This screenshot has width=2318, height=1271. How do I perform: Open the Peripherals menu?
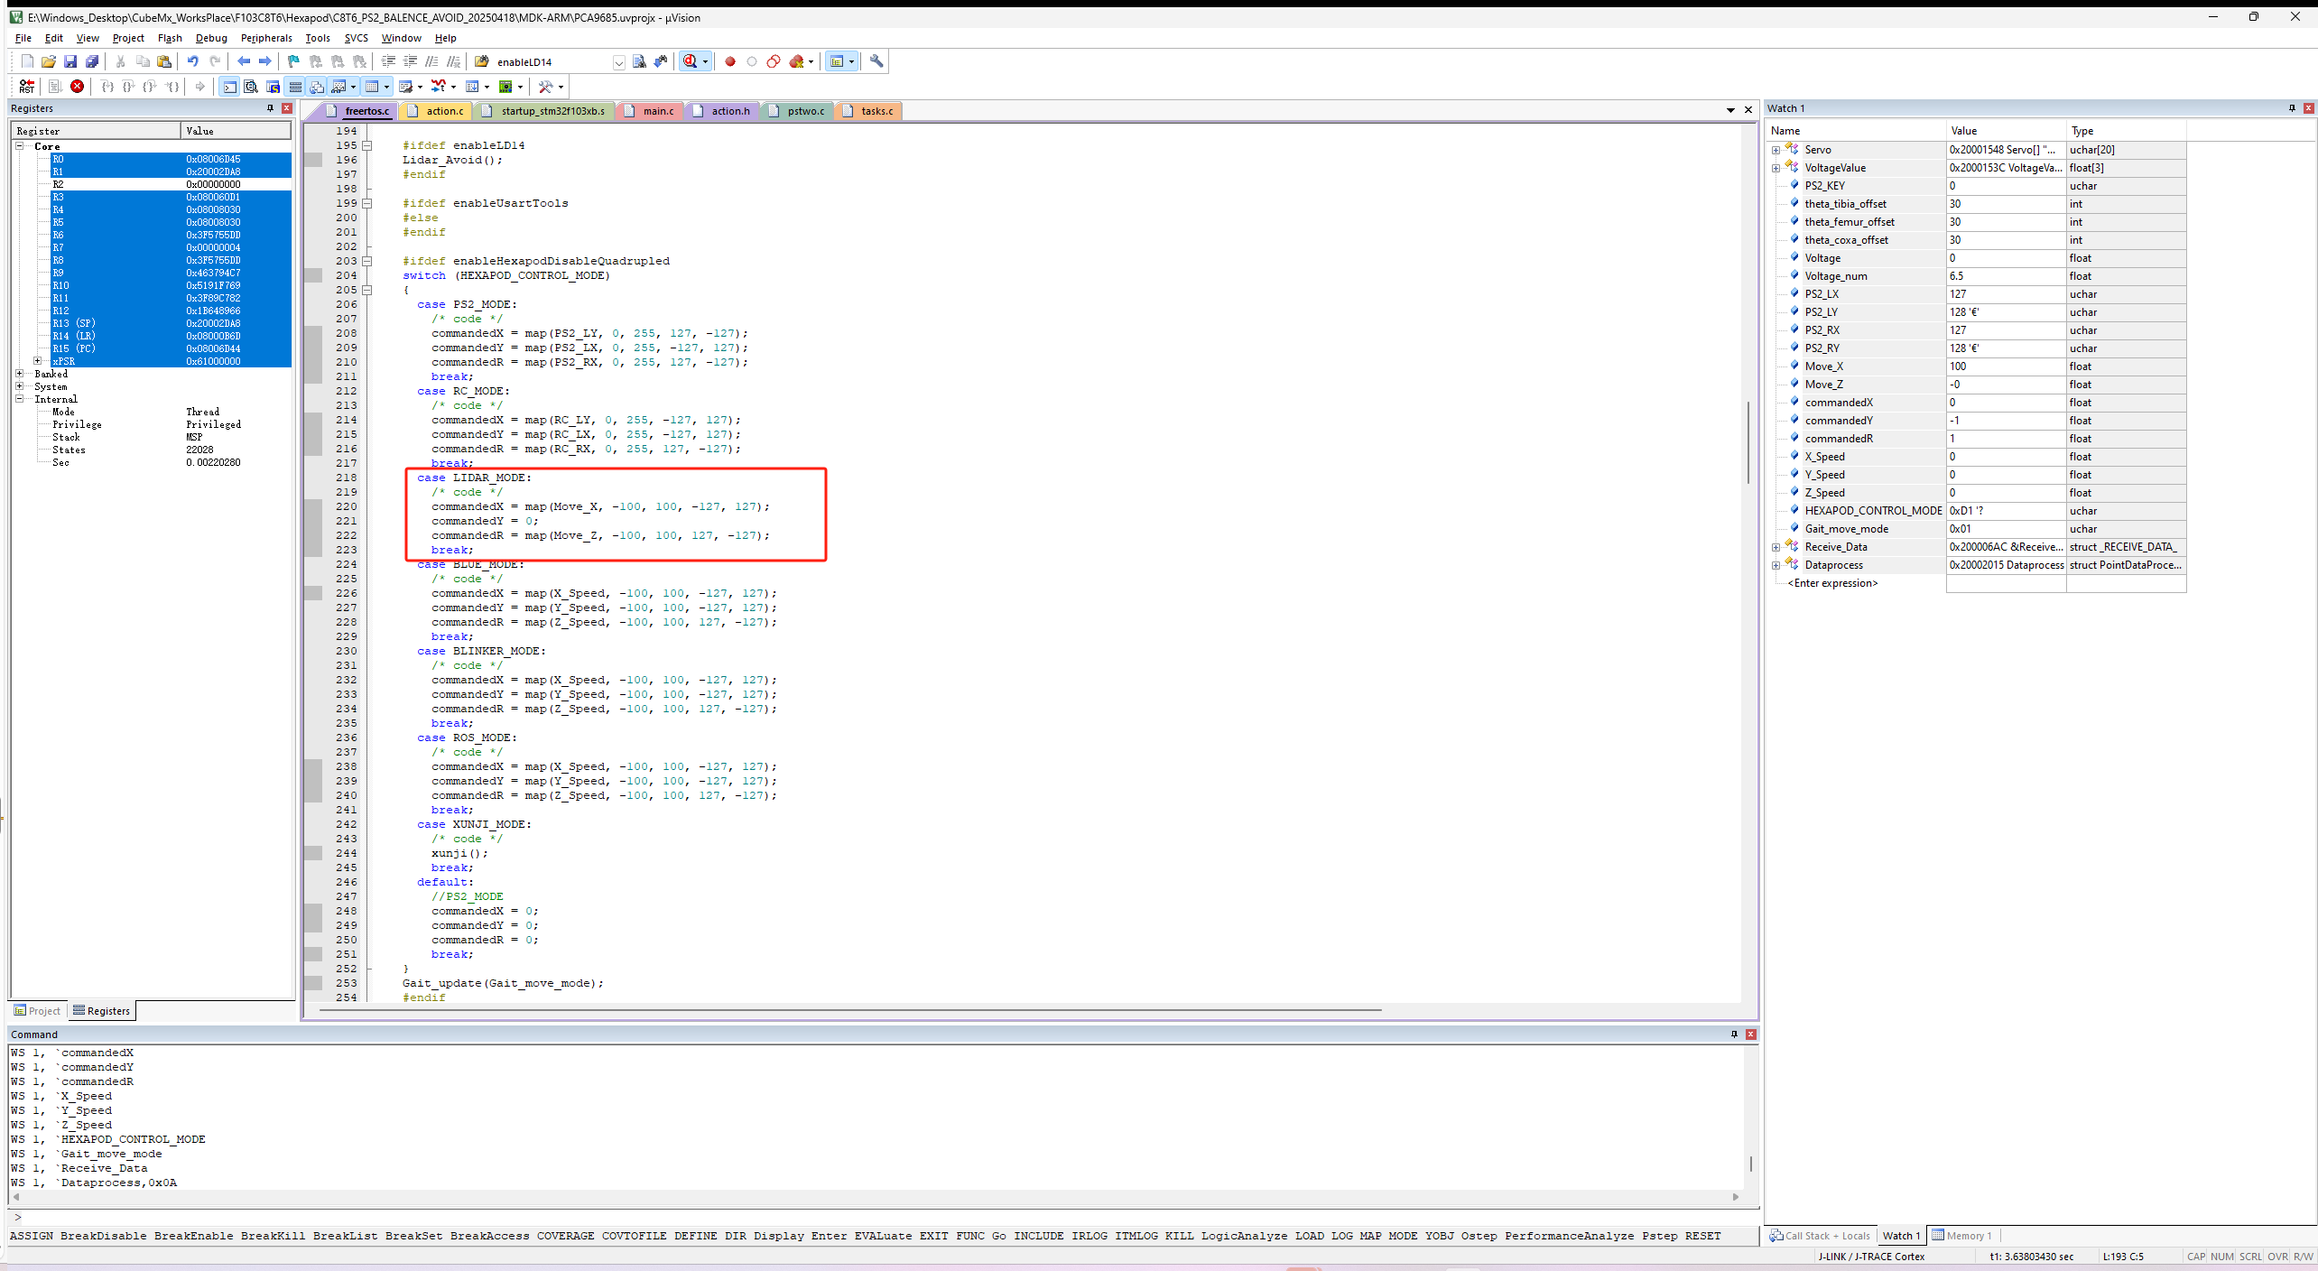tap(266, 38)
